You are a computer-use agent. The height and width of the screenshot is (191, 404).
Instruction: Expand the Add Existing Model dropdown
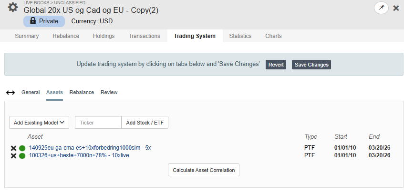point(39,123)
